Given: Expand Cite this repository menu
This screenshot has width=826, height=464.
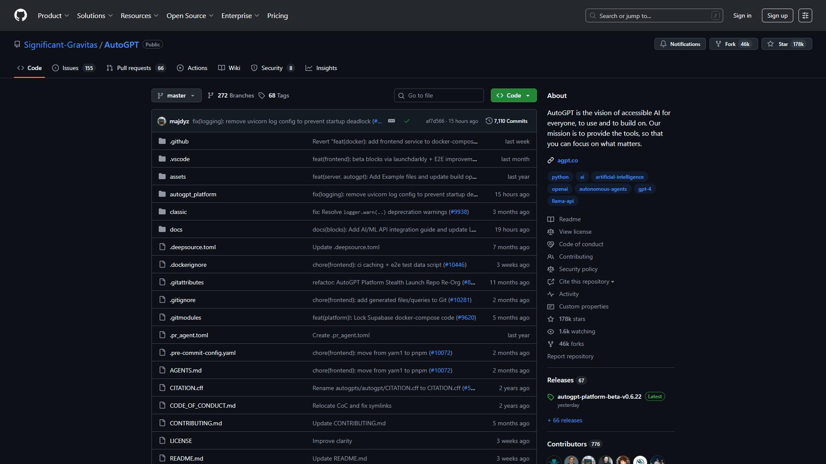Looking at the screenshot, I should coord(586,281).
